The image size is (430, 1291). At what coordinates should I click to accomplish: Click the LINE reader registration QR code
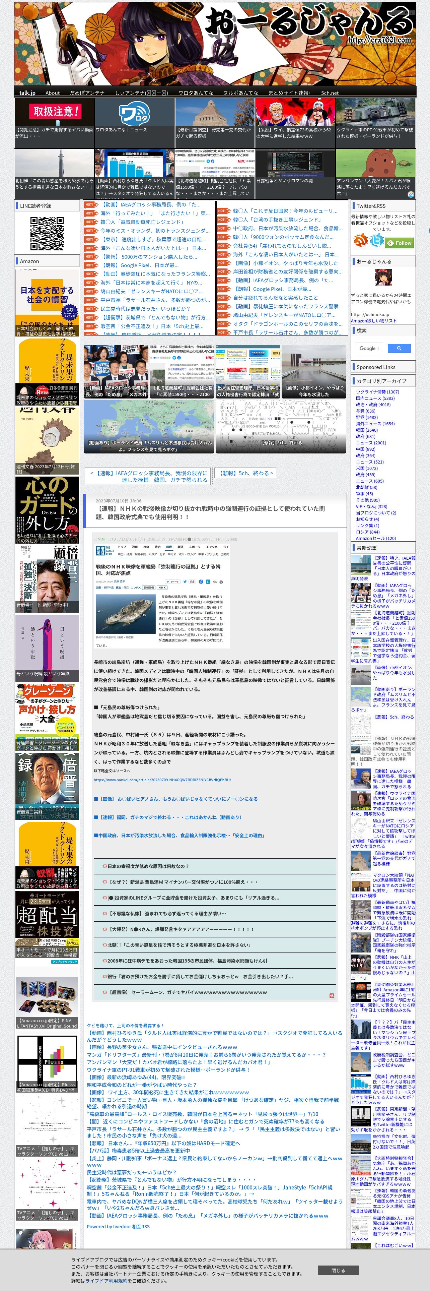pyautogui.click(x=47, y=233)
